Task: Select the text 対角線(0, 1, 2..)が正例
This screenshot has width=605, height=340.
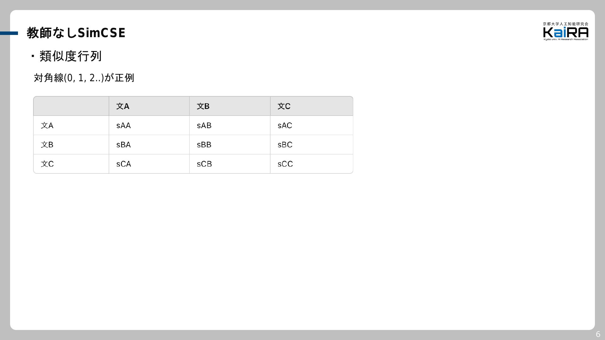Action: [84, 77]
